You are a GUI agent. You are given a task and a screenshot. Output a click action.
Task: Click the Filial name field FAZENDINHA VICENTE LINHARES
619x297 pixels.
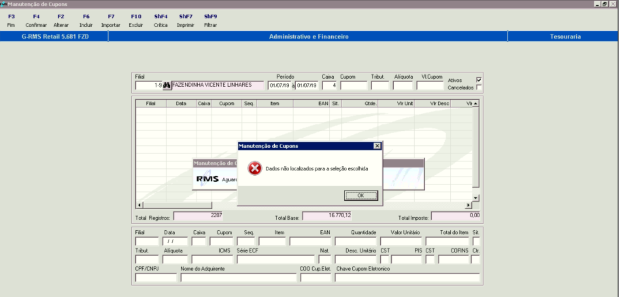[x=217, y=85]
